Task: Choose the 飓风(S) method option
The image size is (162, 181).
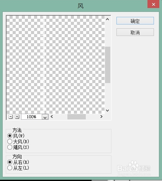Action: 10,147
